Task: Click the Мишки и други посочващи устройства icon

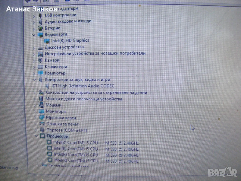Action: coord(41,99)
